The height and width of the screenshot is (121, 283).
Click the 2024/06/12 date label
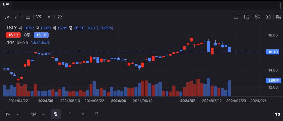pos(142,101)
